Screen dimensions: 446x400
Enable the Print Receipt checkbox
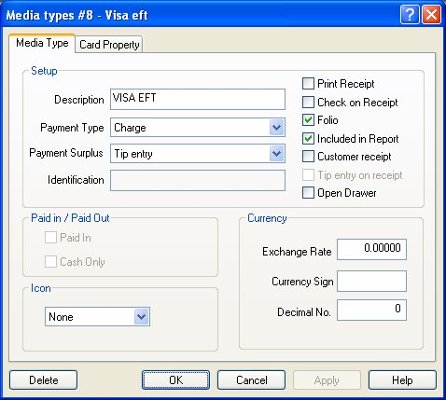coord(308,84)
